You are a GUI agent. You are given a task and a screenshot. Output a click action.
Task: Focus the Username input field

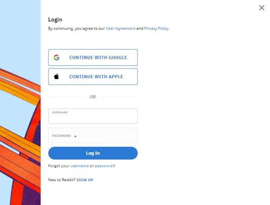pyautogui.click(x=93, y=116)
